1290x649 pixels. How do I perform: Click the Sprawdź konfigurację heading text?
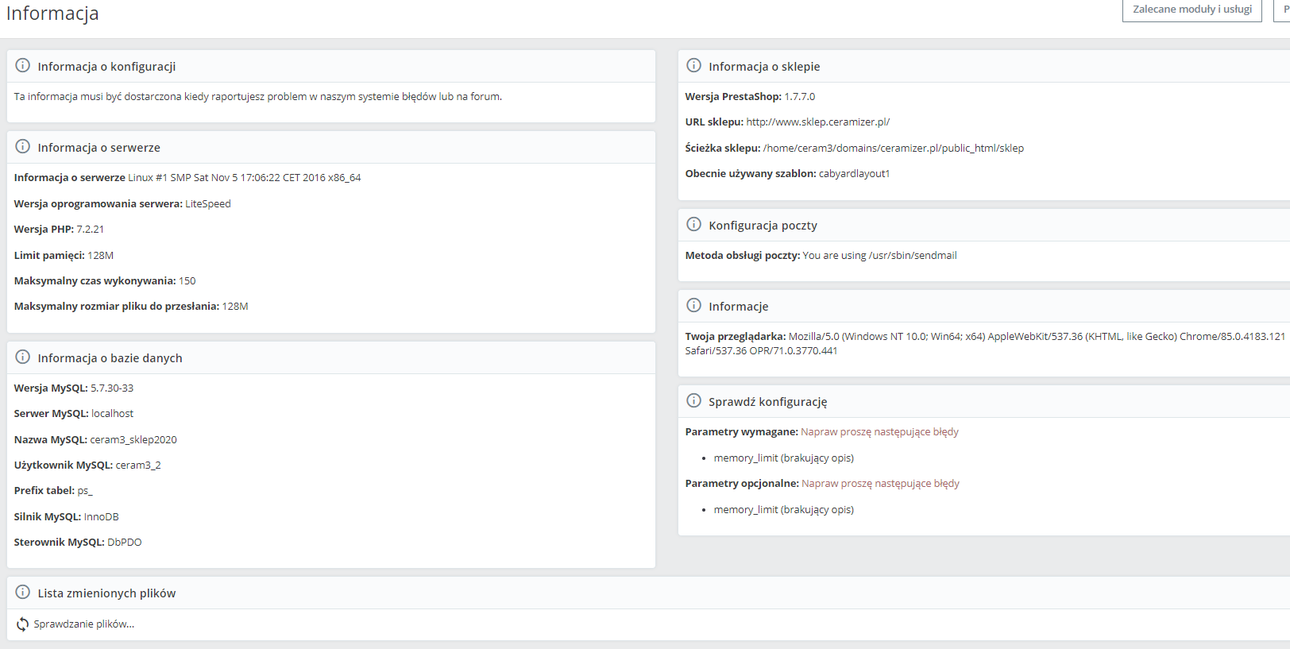pyautogui.click(x=767, y=402)
